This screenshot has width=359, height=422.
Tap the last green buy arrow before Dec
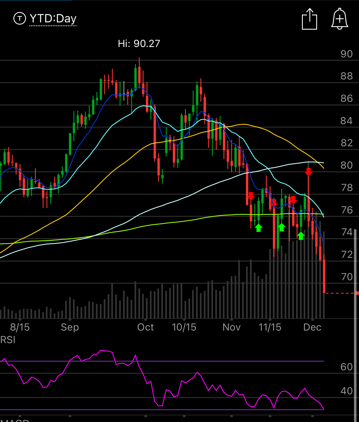point(301,236)
